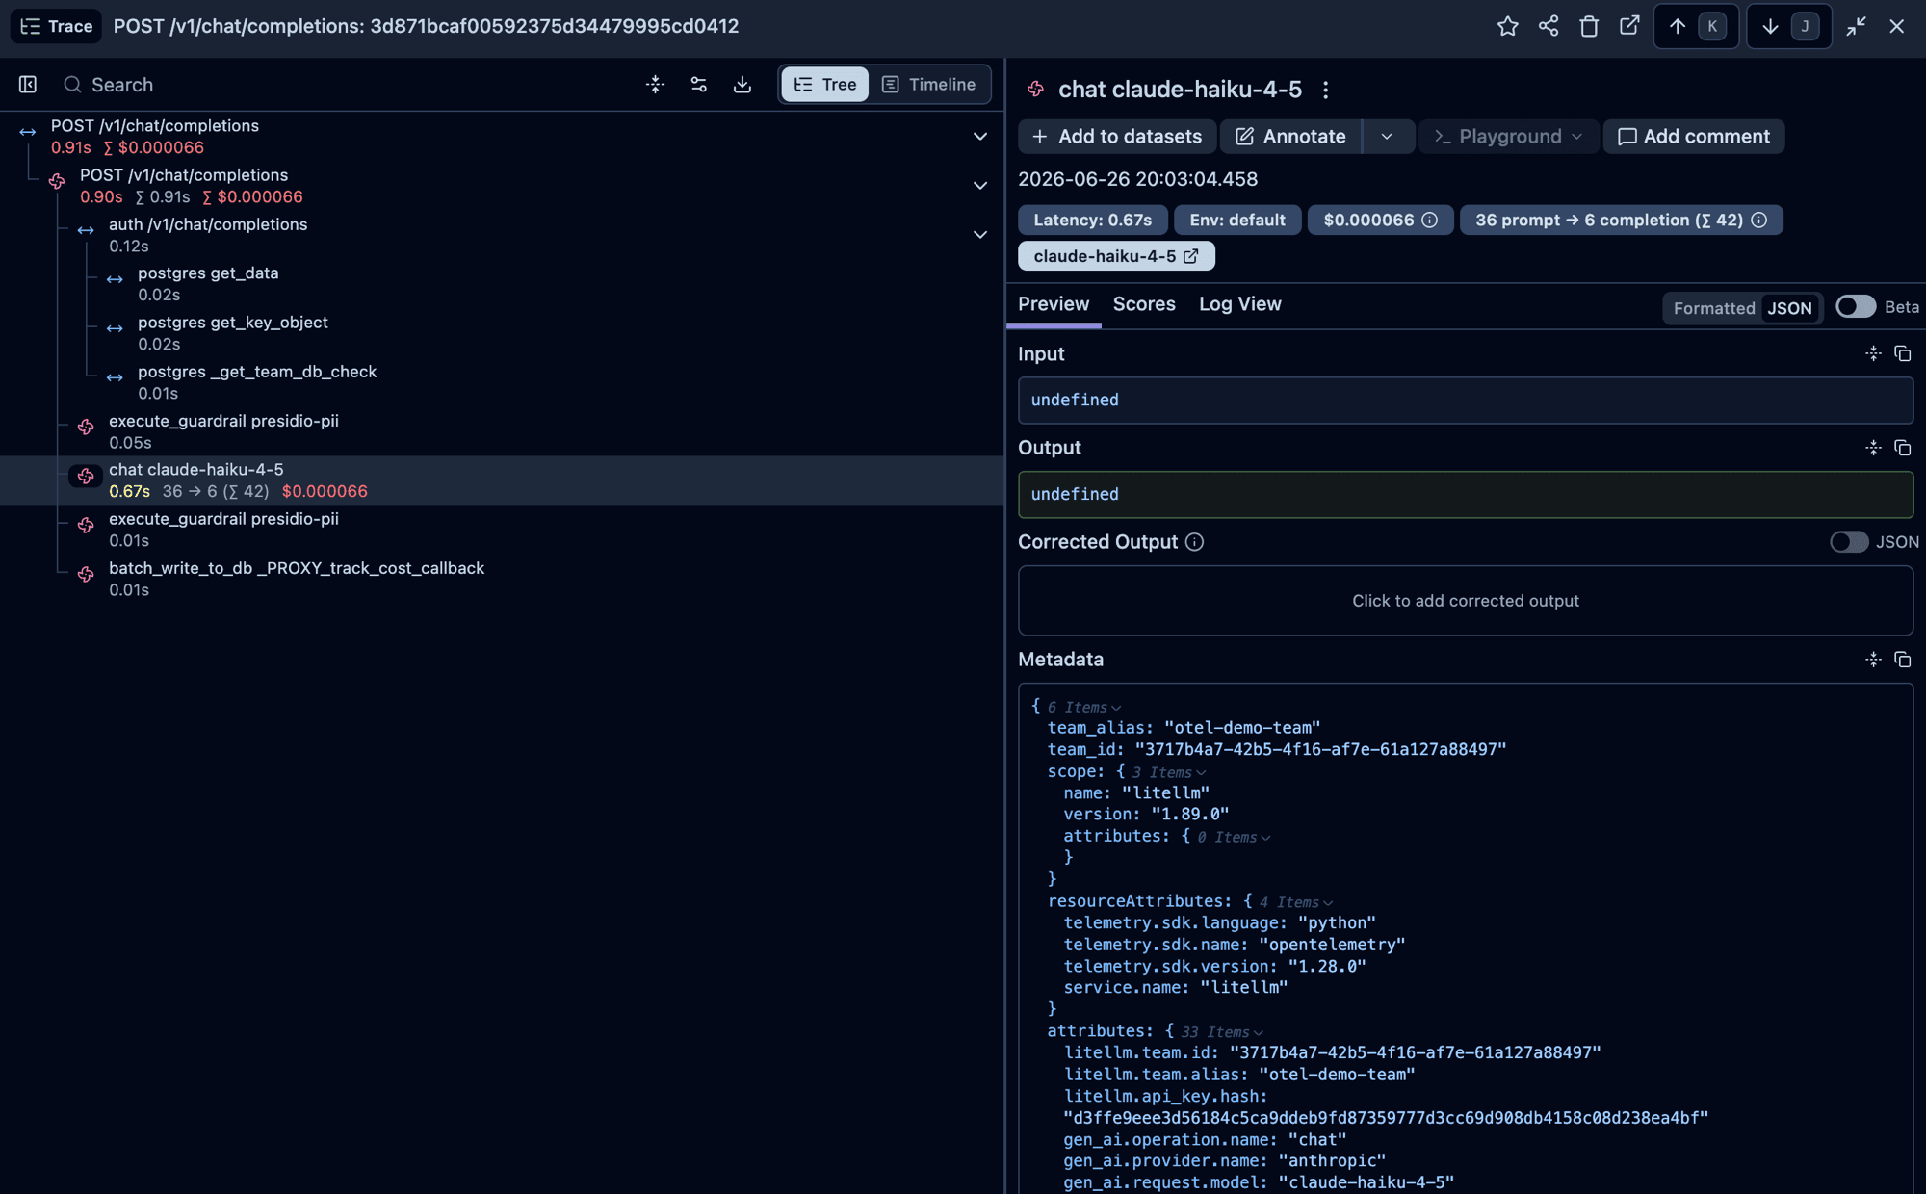Image resolution: width=1926 pixels, height=1194 pixels.
Task: Collapse the auth /v1/chat/completions node
Action: pos(979,235)
